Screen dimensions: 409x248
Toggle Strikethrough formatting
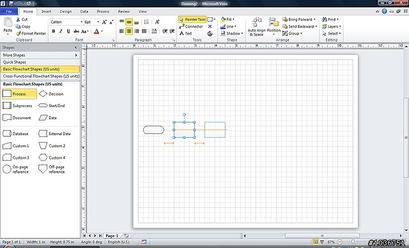[76, 31]
